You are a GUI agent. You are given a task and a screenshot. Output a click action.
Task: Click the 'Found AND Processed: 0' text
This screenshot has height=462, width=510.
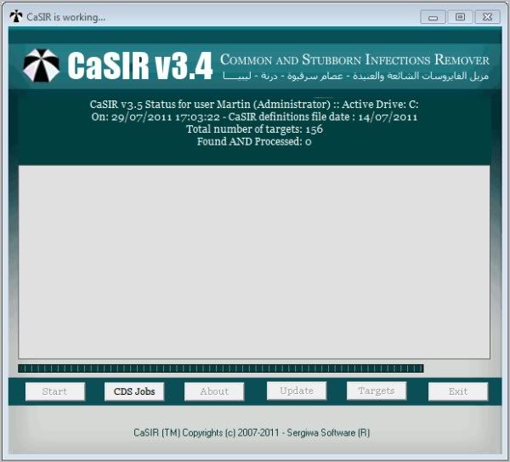254,141
